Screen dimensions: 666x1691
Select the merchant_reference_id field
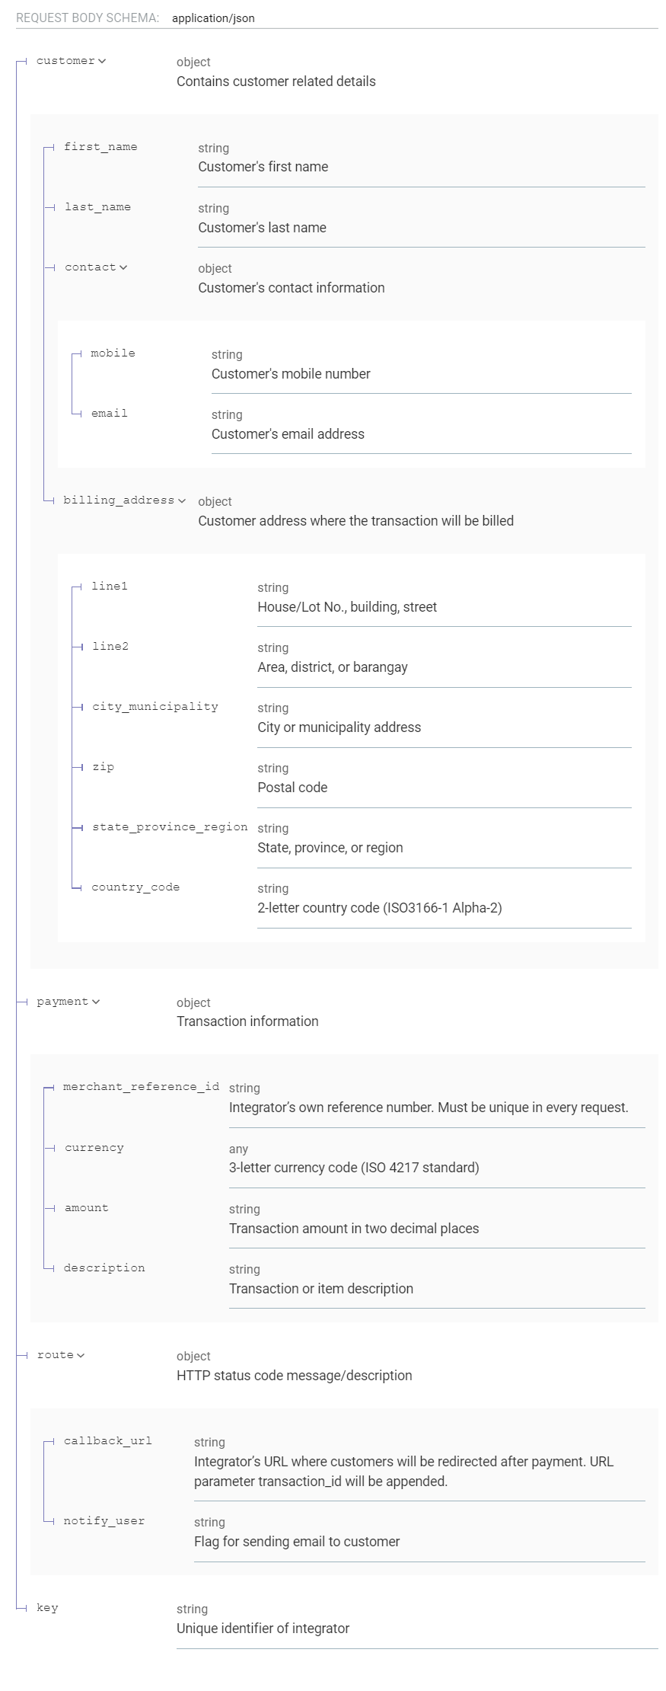point(140,1087)
